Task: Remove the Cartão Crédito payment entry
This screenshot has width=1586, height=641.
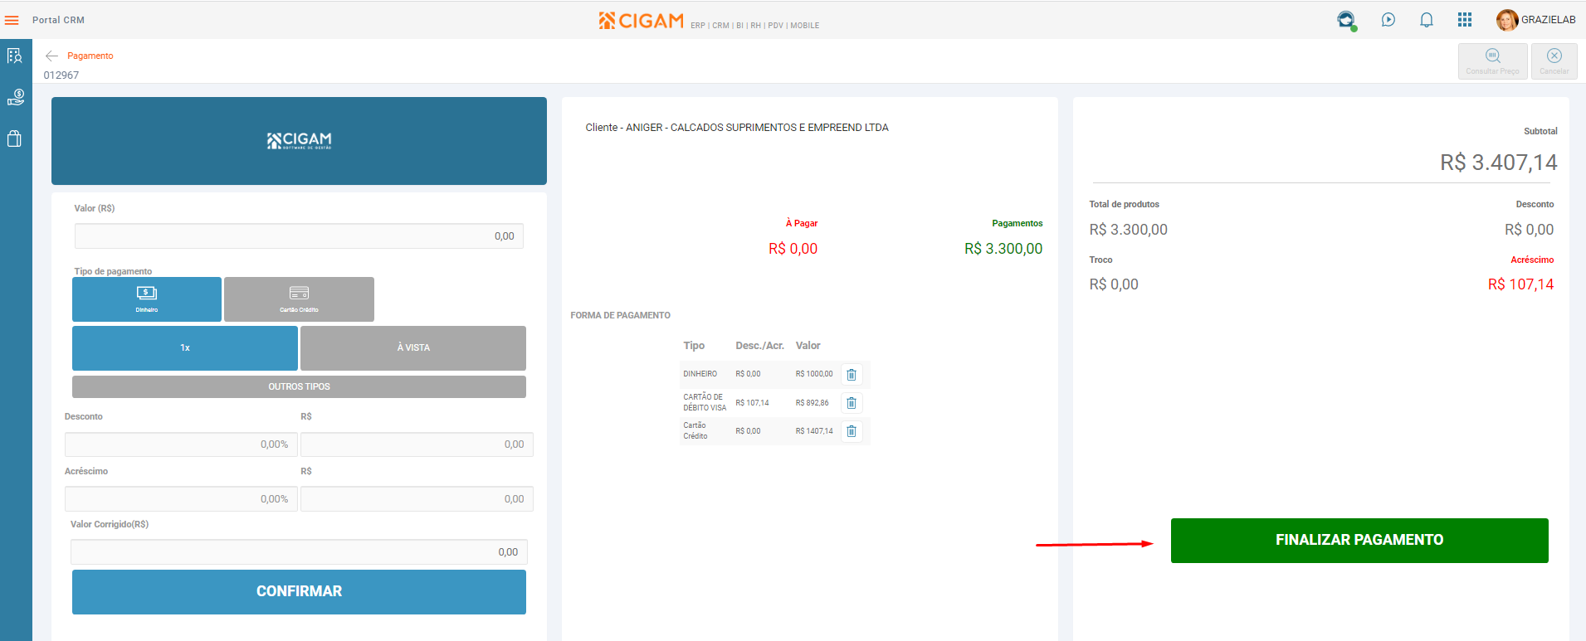Action: [852, 431]
